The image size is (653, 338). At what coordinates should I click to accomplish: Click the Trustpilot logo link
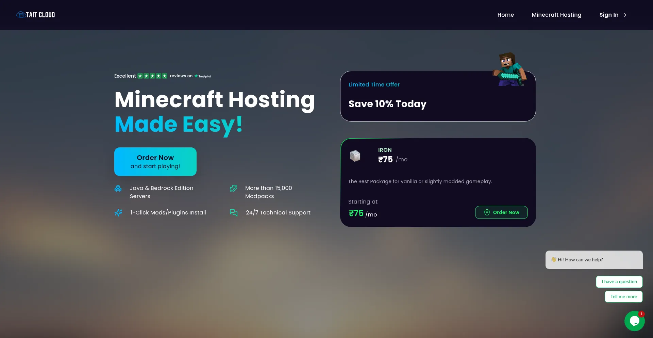coord(203,76)
